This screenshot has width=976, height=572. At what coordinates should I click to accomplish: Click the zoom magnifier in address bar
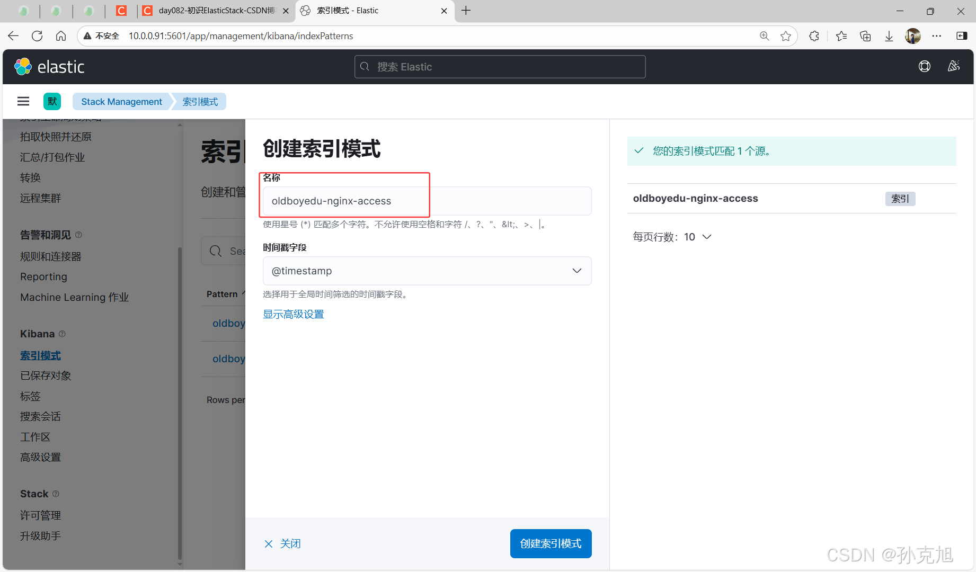coord(764,36)
